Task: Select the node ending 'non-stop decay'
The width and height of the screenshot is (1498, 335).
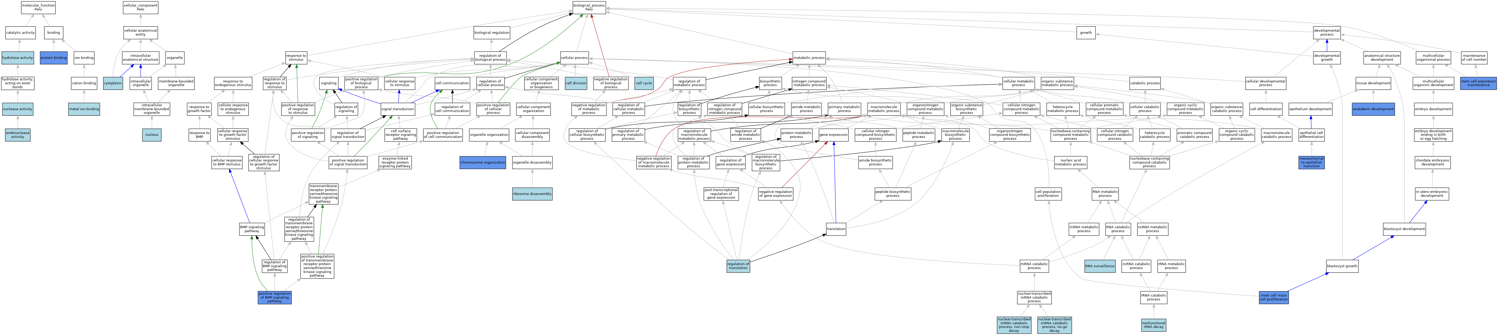Action: [1014, 325]
